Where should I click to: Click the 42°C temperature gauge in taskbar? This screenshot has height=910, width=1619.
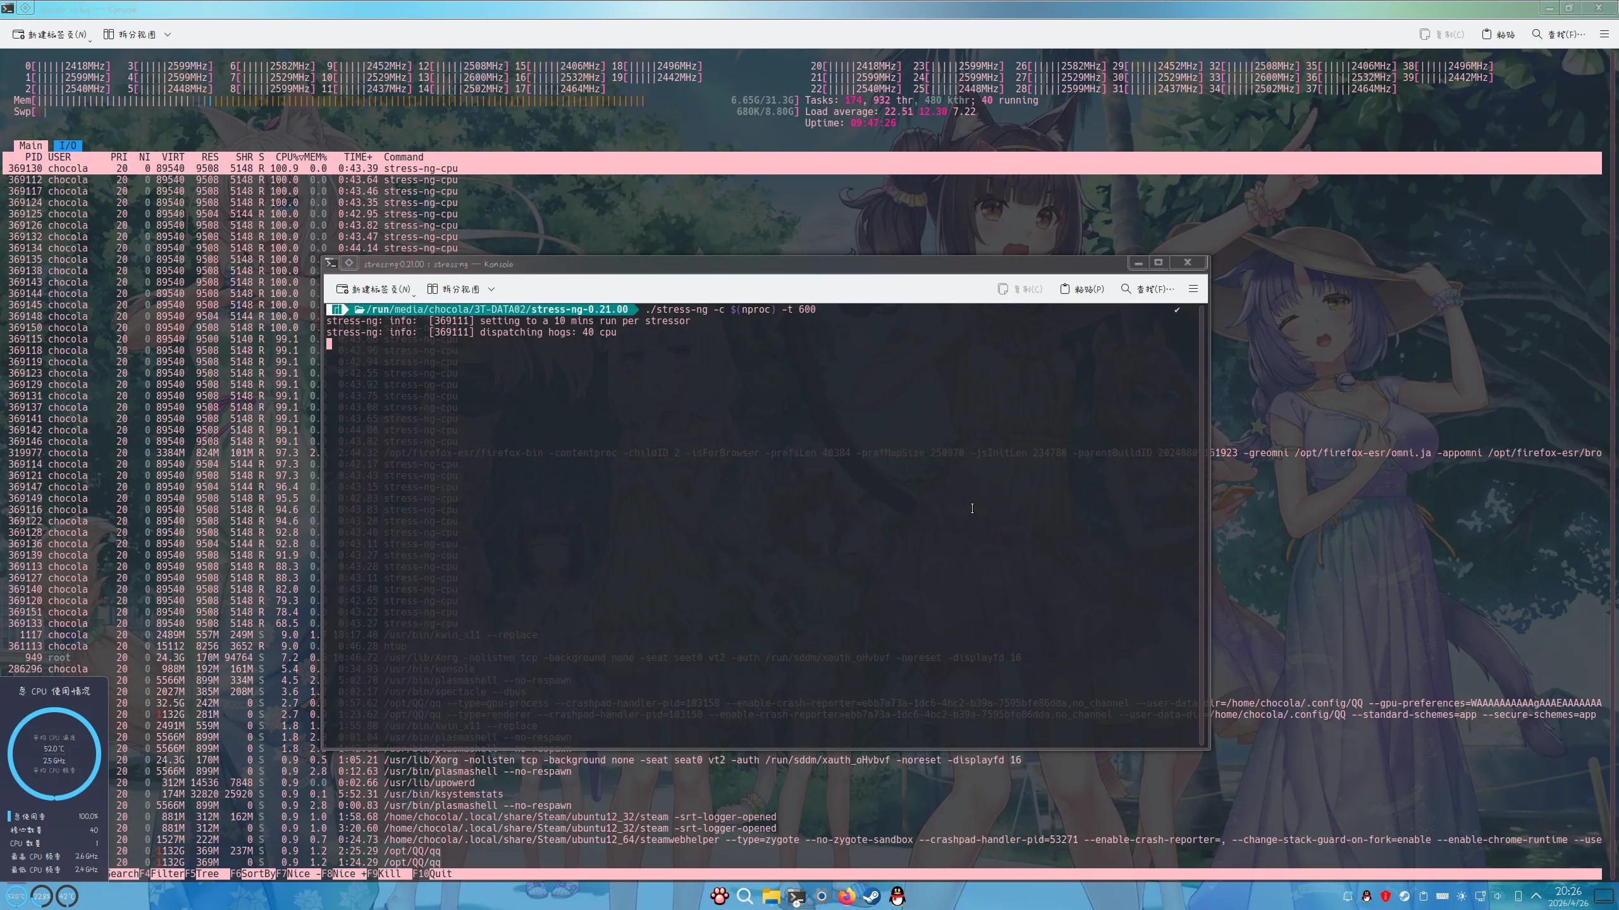pyautogui.click(x=67, y=896)
